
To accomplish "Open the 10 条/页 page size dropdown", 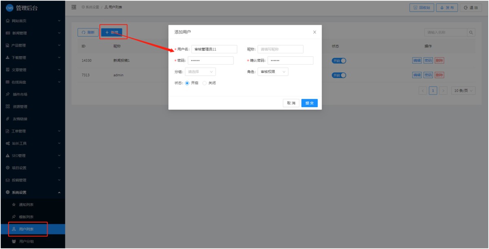I will pyautogui.click(x=463, y=91).
